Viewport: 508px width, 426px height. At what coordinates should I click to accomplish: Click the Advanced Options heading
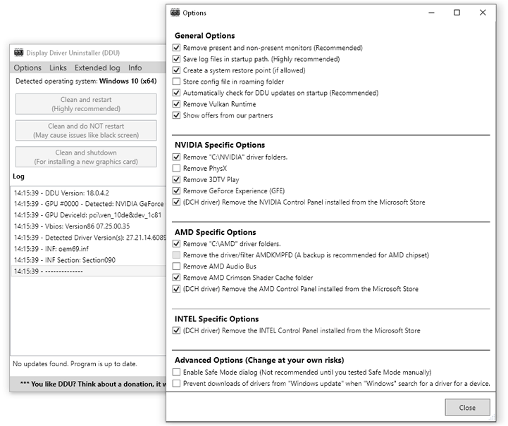[259, 360]
